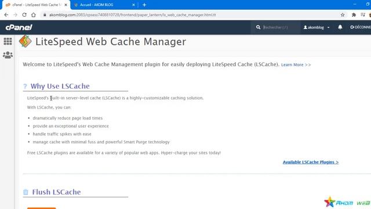Reload the current page
This screenshot has width=371, height=209.
(x=24, y=15)
